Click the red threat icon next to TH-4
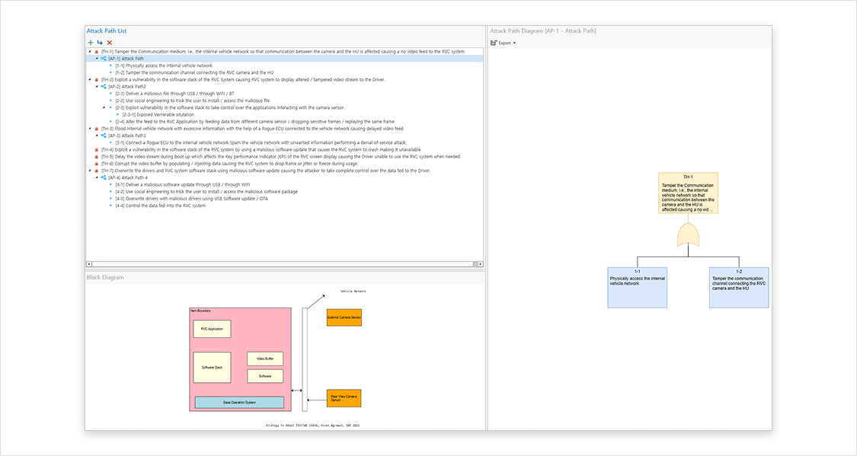857x456 pixels. click(97, 150)
